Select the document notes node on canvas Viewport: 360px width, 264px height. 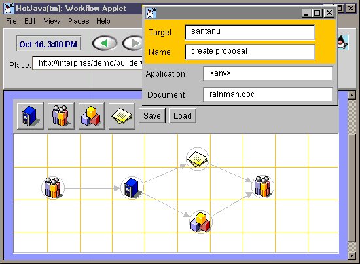pos(198,159)
